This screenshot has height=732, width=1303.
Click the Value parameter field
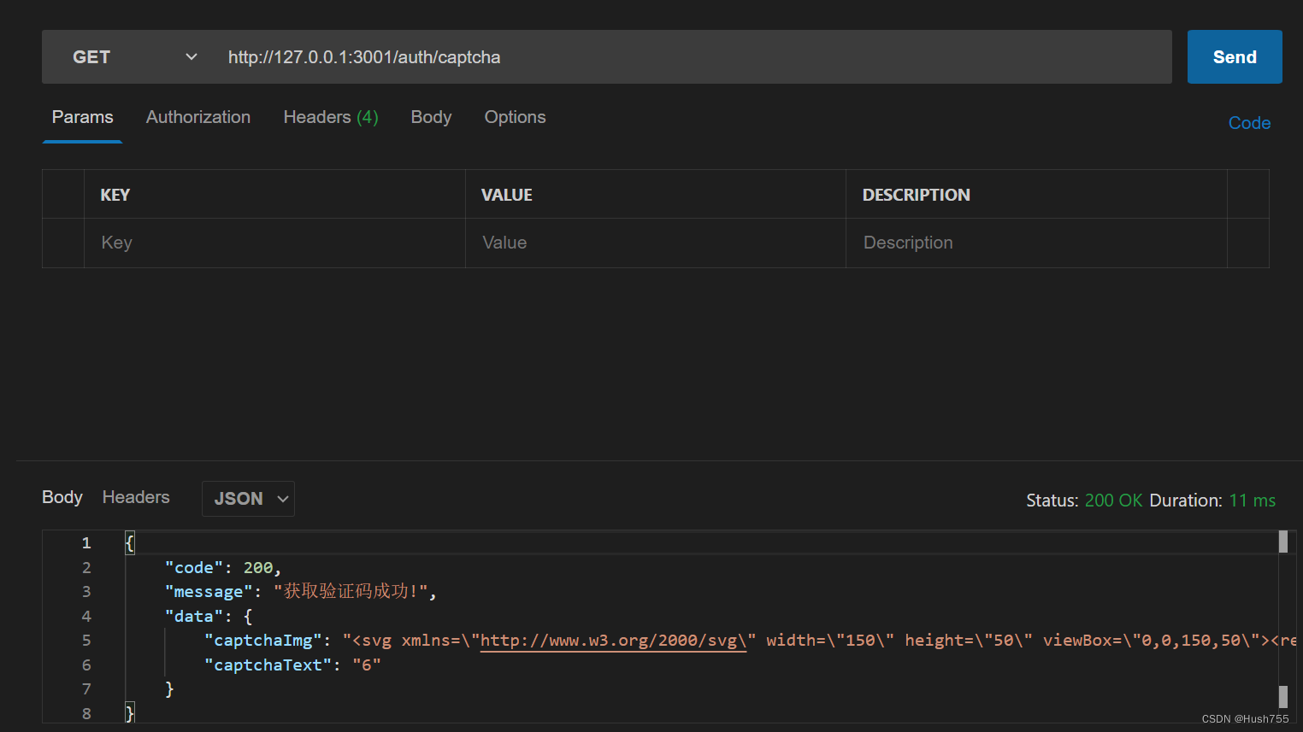[656, 243]
